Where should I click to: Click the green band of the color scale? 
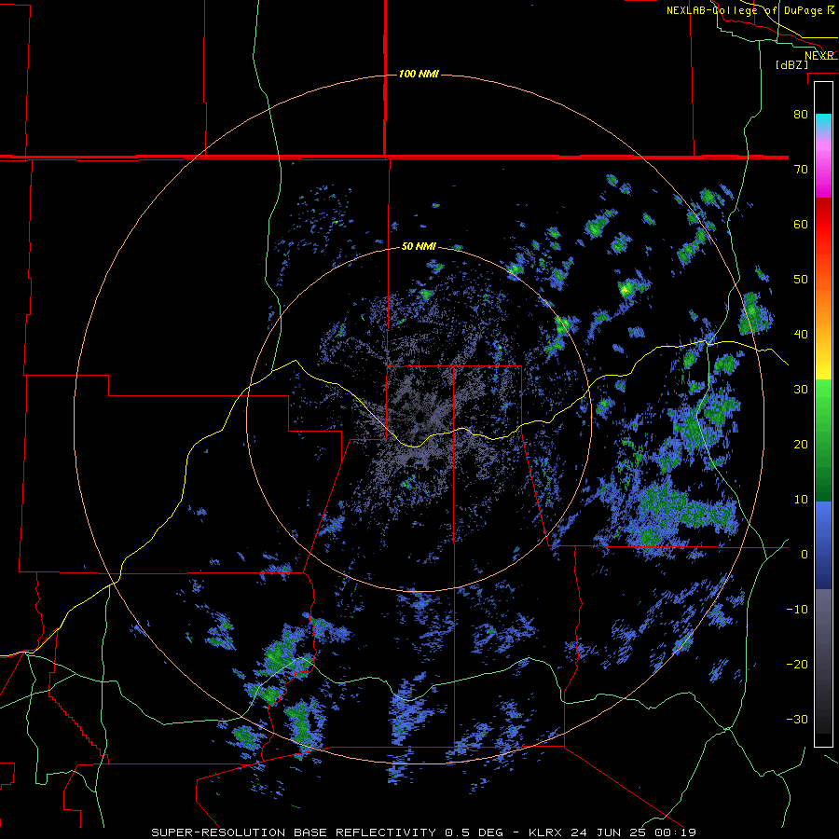click(823, 440)
